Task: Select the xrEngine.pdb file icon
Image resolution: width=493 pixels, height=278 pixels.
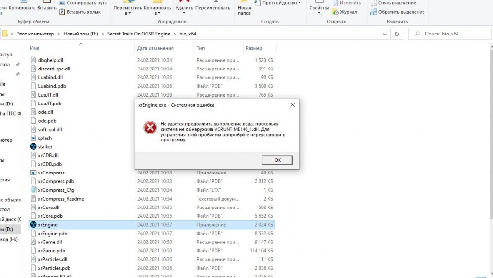Action: tap(34, 233)
